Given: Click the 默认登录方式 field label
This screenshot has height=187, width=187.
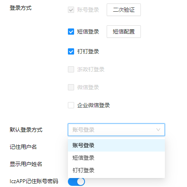Looking at the screenshot, I should pos(26,130).
